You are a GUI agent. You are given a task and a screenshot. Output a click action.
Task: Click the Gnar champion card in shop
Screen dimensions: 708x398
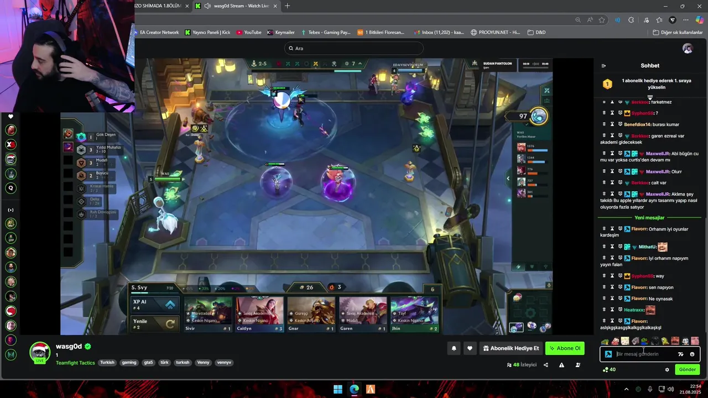click(x=311, y=314)
